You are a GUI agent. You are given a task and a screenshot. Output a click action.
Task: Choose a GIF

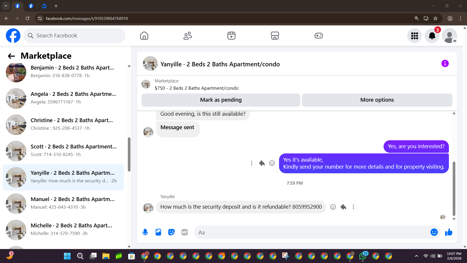[184, 232]
